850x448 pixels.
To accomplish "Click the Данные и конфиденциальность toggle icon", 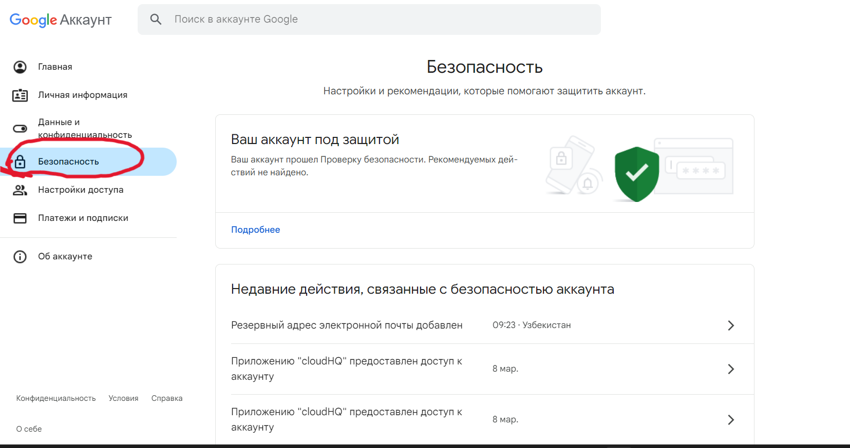I will (x=20, y=129).
